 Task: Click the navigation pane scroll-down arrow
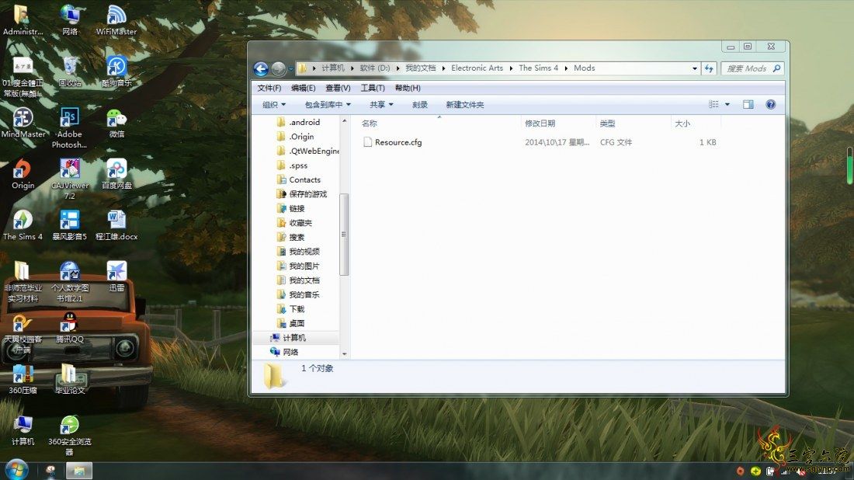tap(344, 353)
